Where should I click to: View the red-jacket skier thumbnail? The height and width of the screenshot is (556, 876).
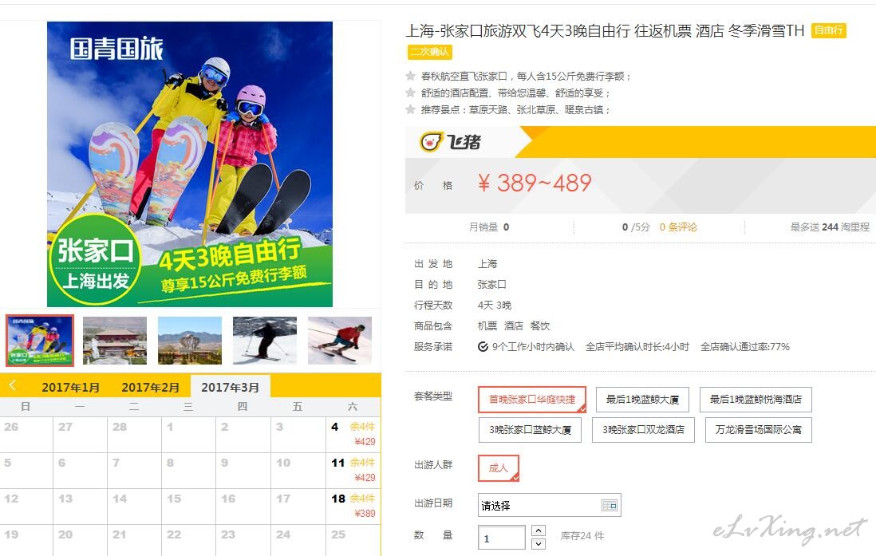pos(340,341)
